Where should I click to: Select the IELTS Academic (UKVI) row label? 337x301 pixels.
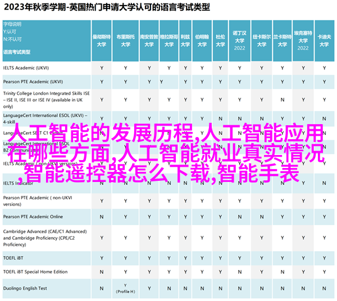point(26,68)
